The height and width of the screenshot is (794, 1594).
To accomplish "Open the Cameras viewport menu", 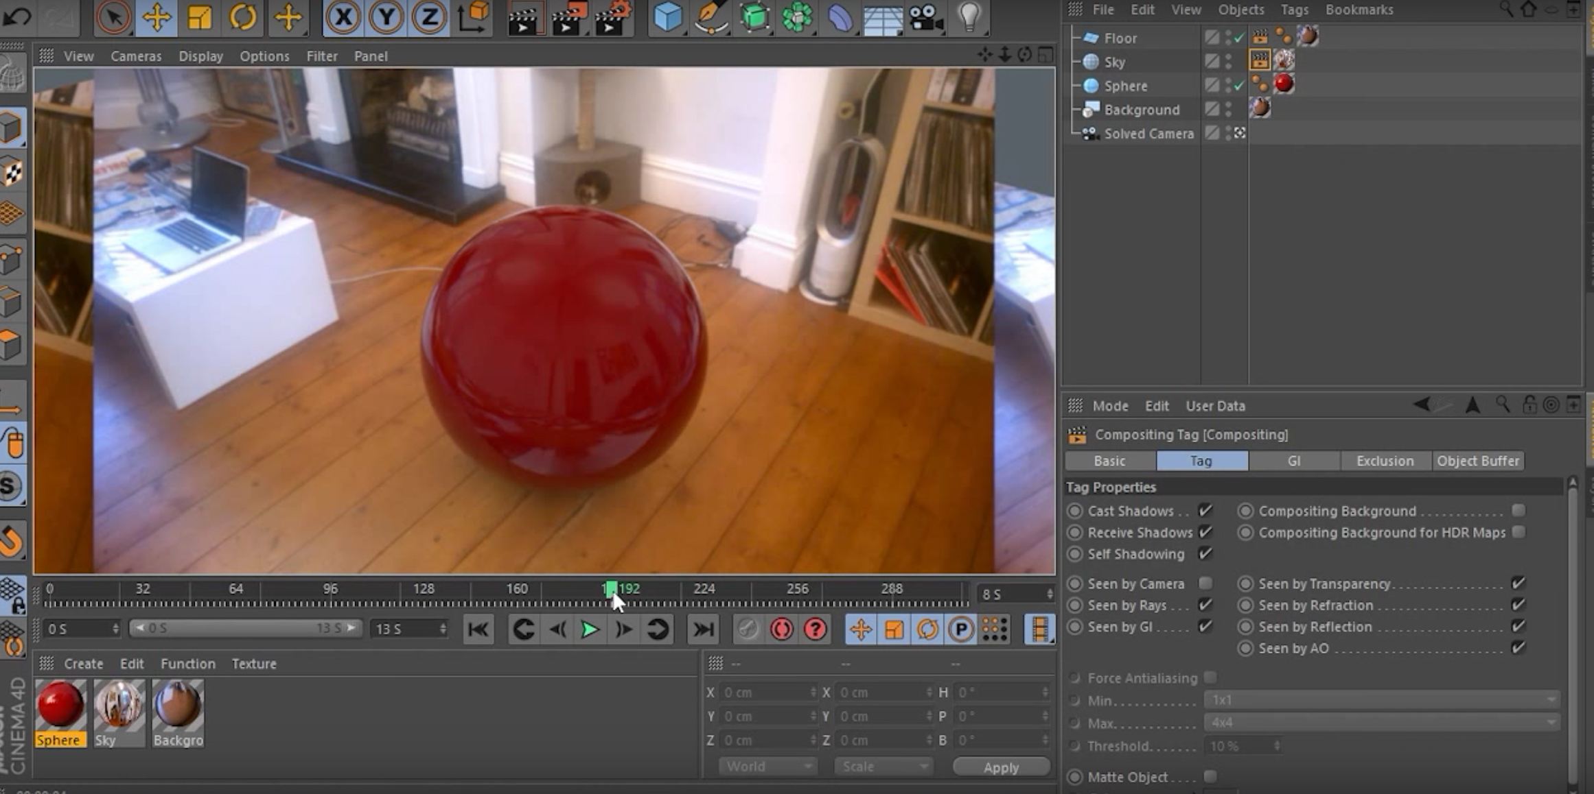I will click(x=136, y=56).
